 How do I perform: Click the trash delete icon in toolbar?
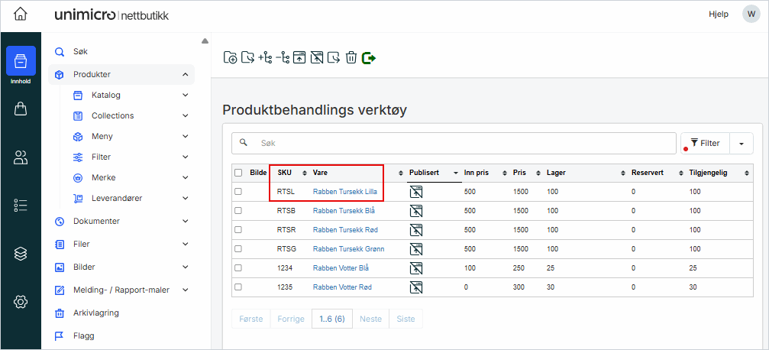(351, 57)
